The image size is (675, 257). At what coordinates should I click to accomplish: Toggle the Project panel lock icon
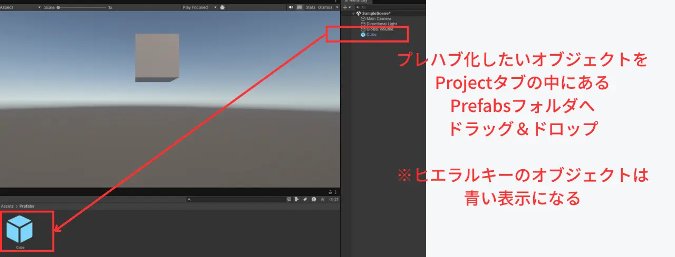coord(331,192)
